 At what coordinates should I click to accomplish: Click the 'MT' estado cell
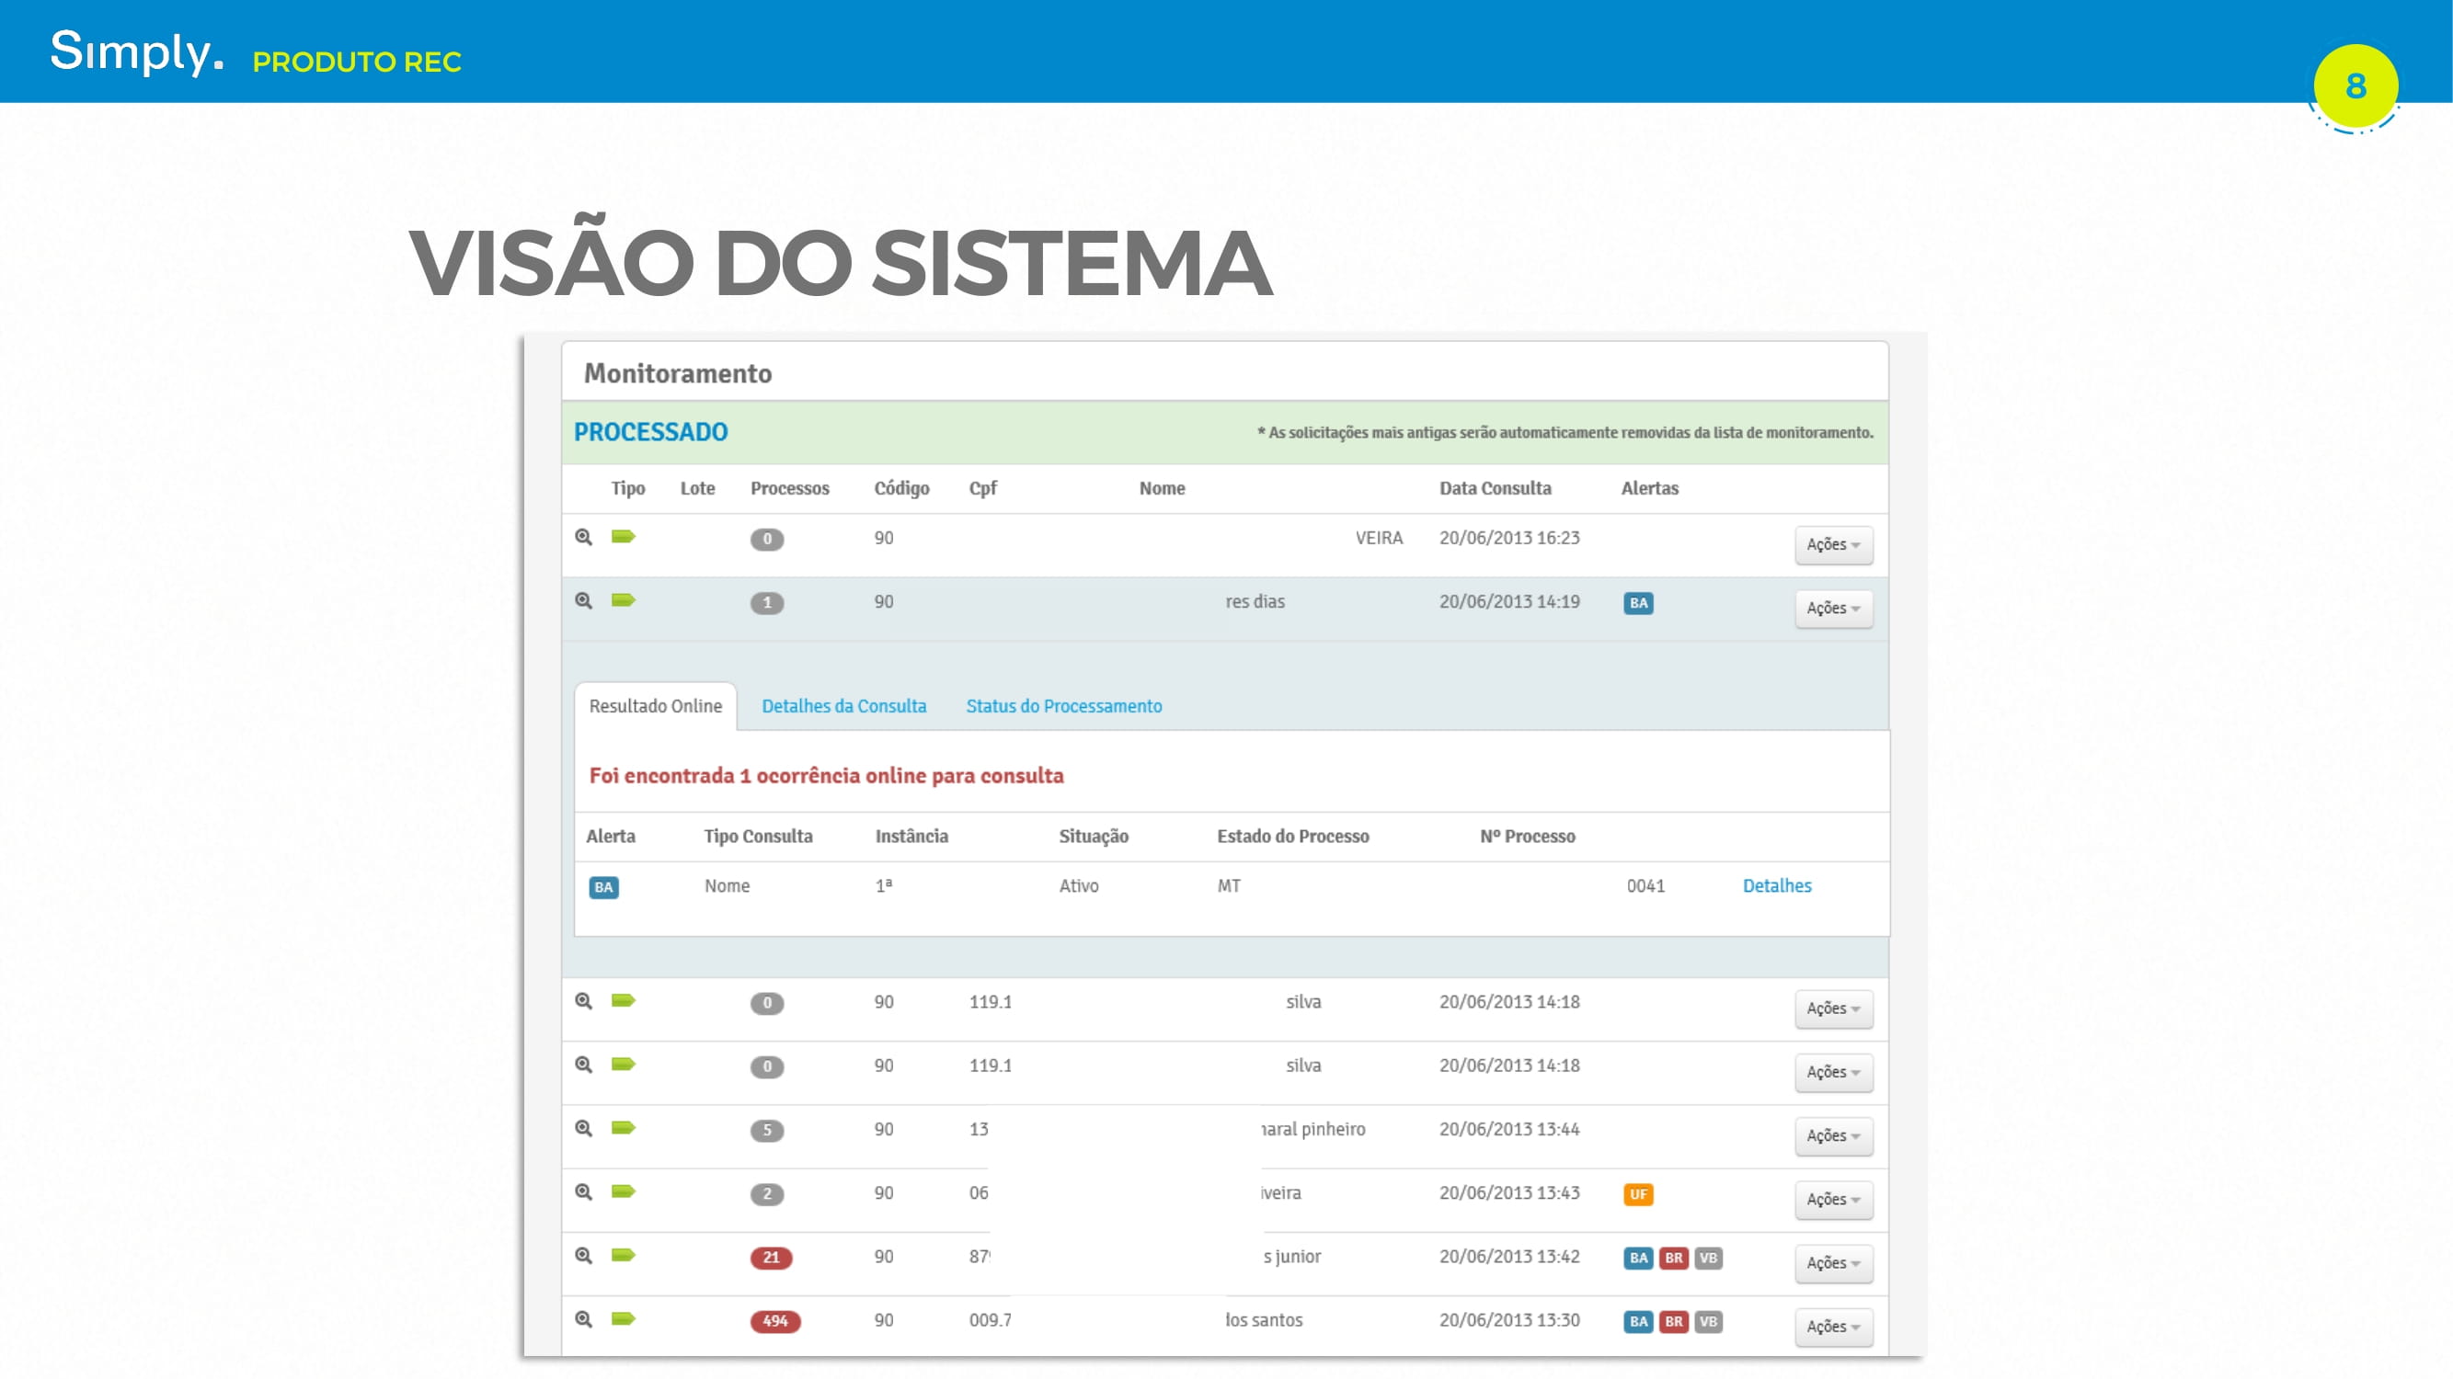[1229, 886]
